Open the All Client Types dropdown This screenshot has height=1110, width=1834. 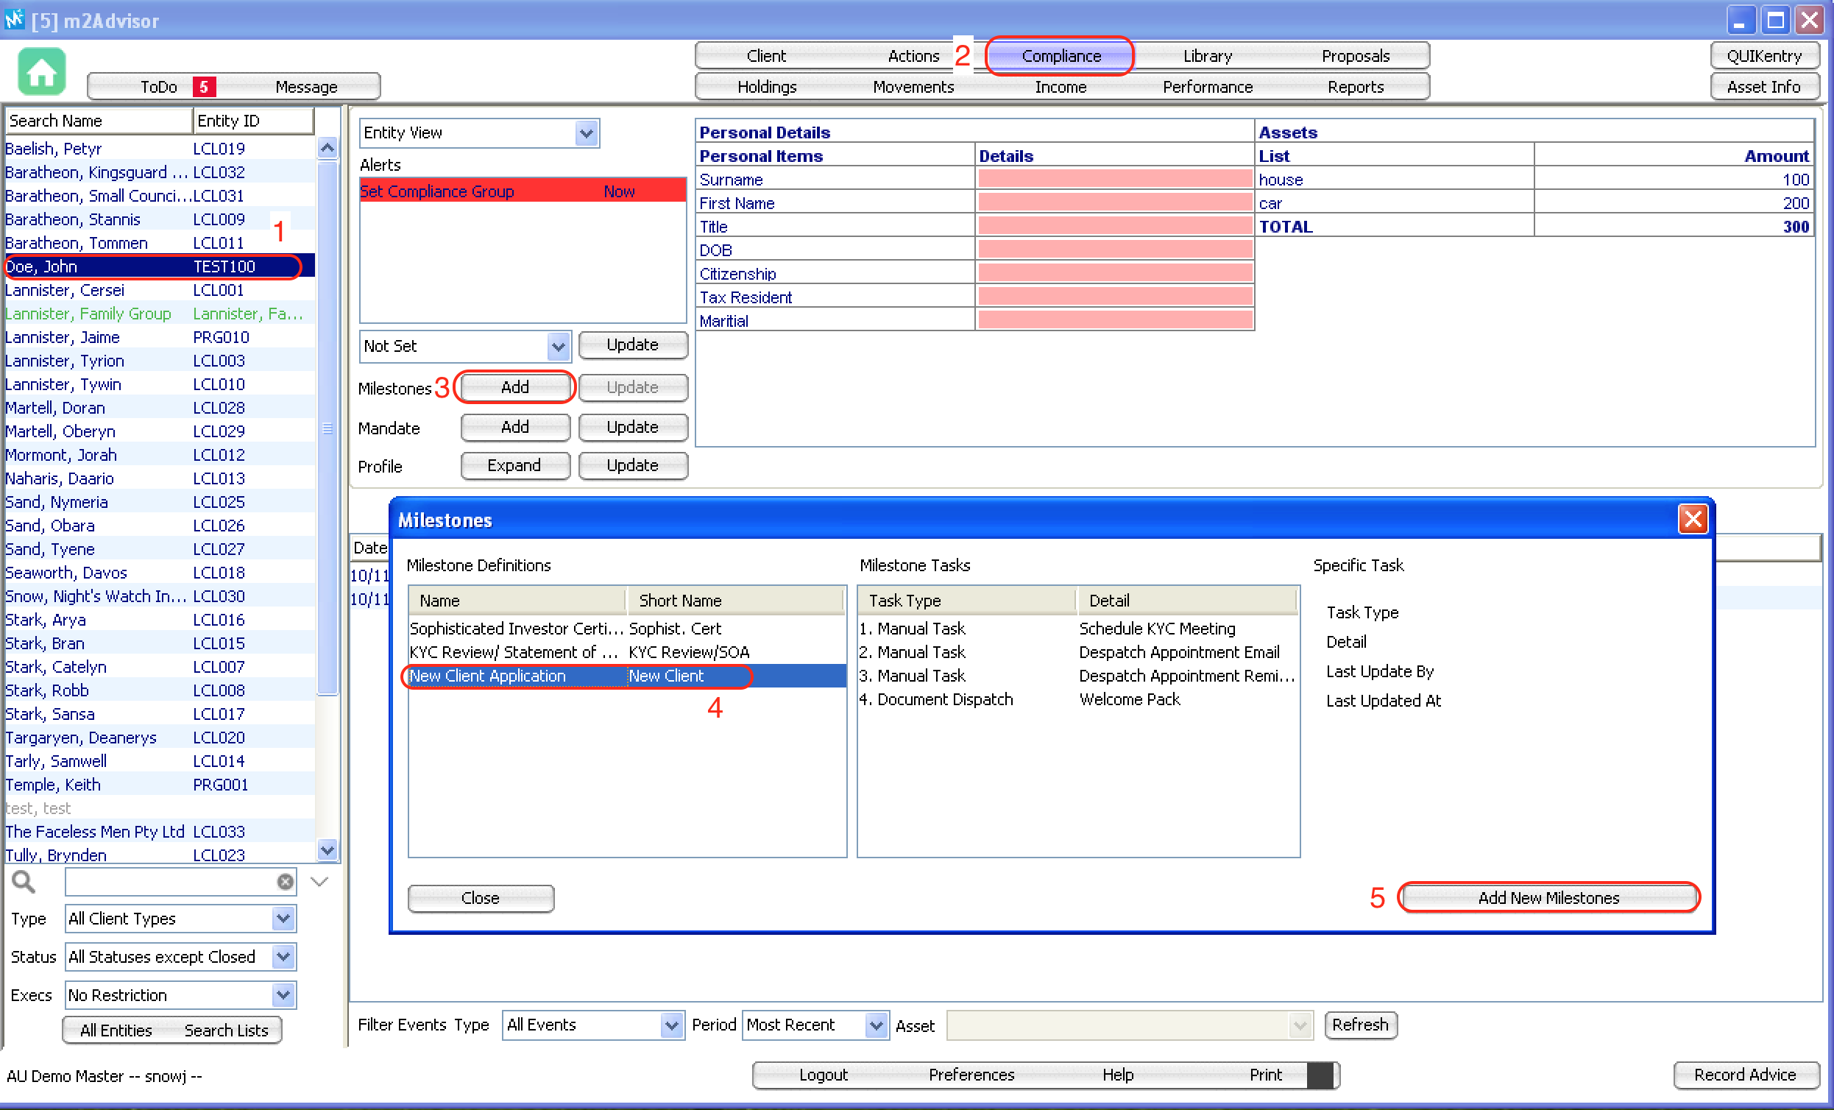(283, 919)
